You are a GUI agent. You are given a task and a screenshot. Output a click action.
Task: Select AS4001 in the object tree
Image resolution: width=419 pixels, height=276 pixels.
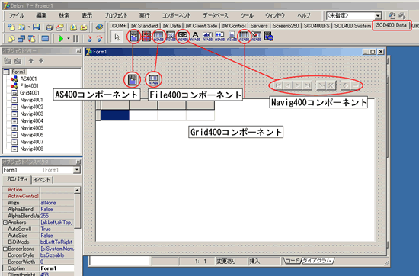[28, 79]
